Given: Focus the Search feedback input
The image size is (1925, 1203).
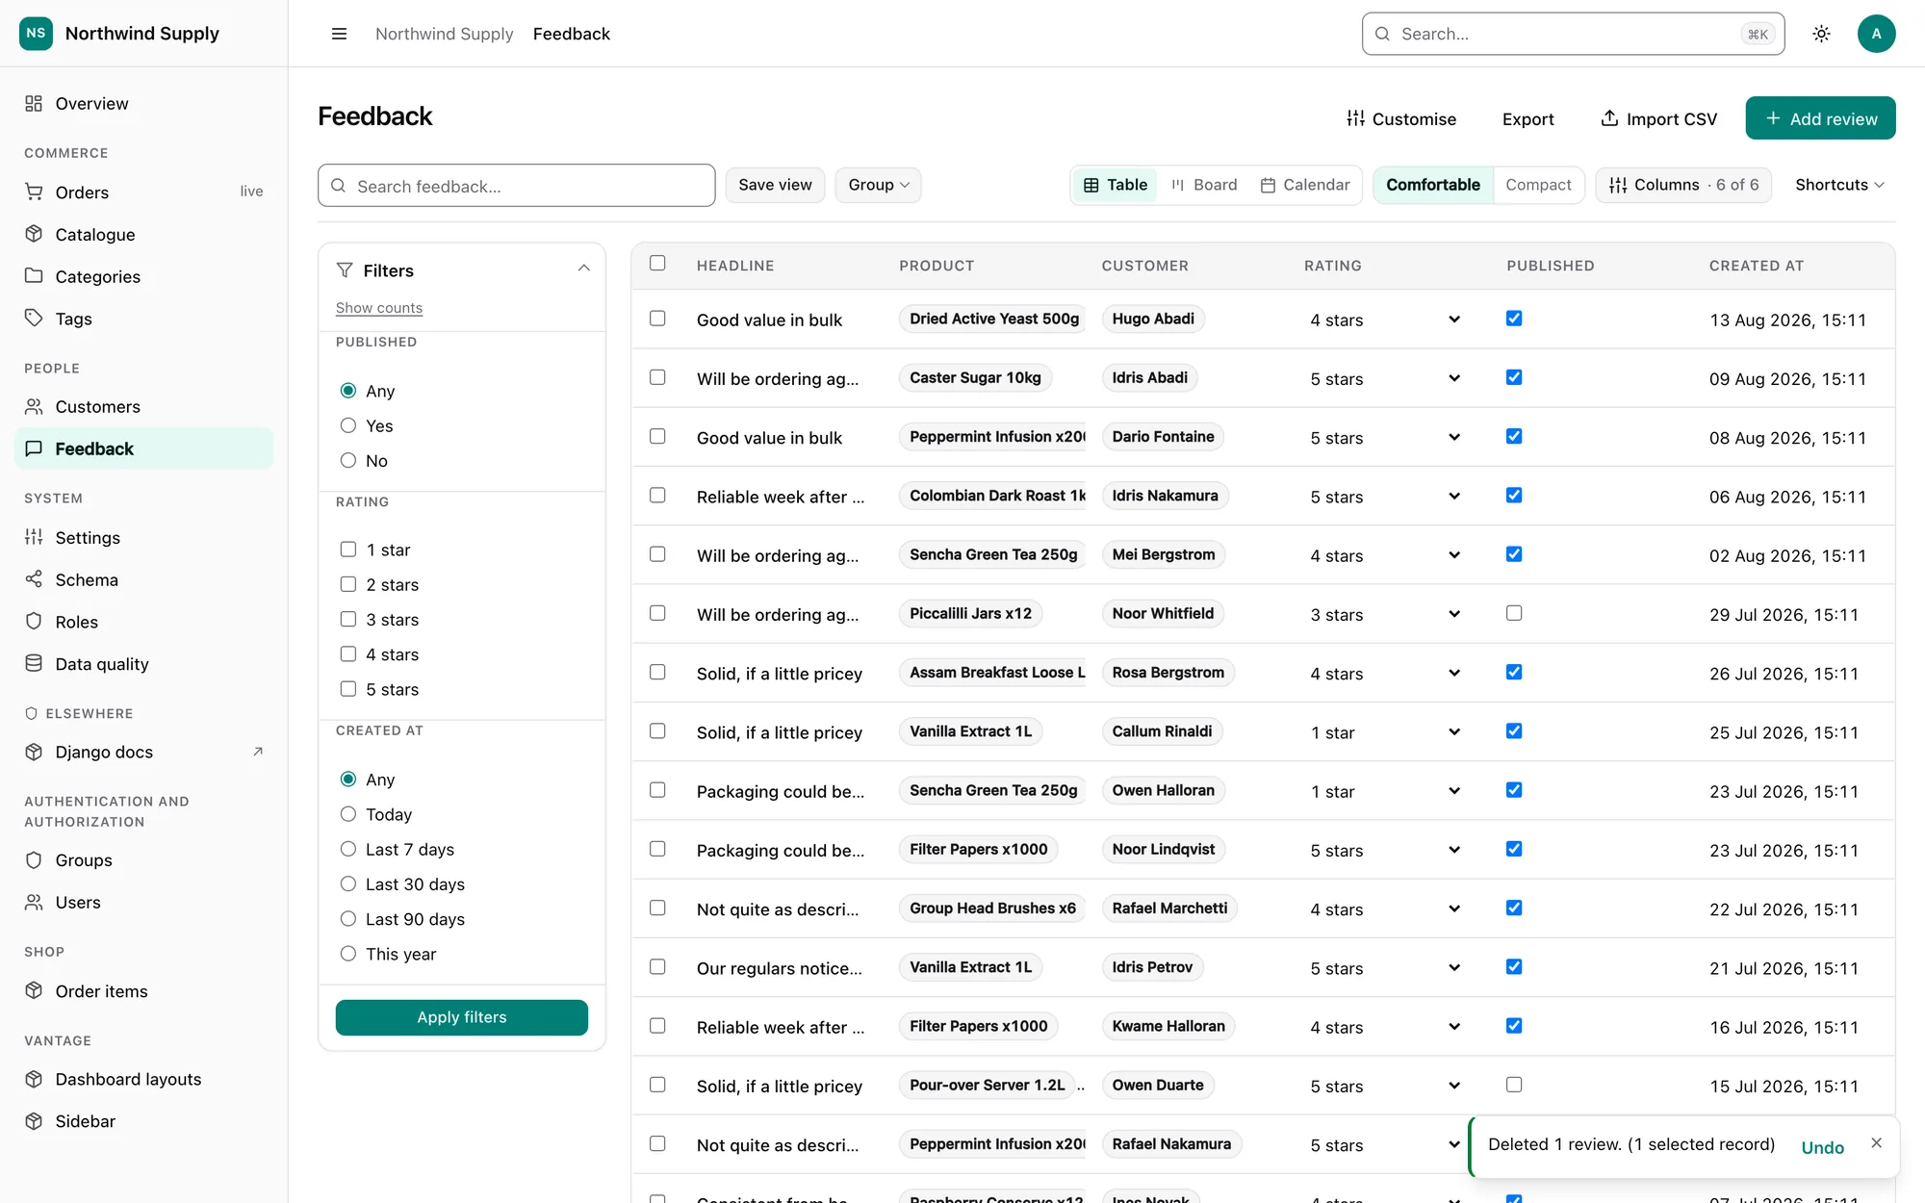Looking at the screenshot, I should [517, 186].
